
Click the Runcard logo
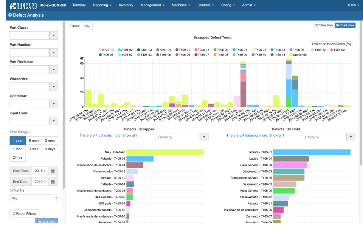[23, 5]
